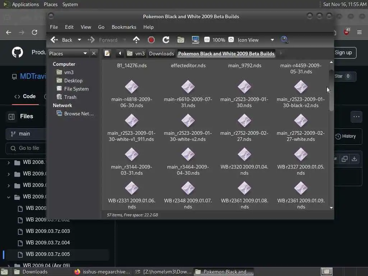Select the WB r2320 2009.01.04.nds icon

(x=244, y=154)
